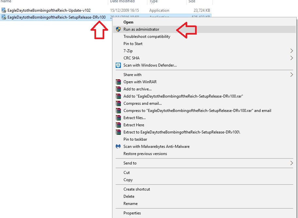Viewport: 298px width, 218px height.
Task: Select Run as administrator
Action: (204, 29)
